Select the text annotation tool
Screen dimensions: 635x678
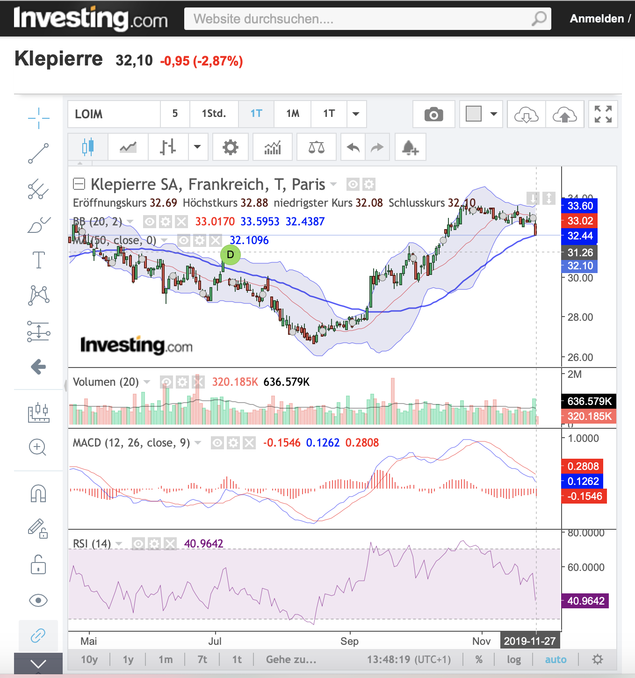pos(38,260)
